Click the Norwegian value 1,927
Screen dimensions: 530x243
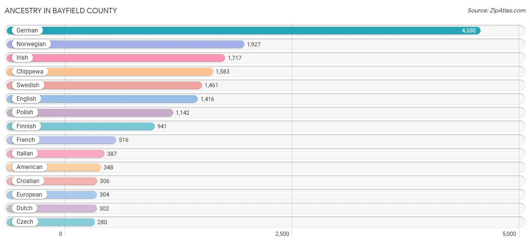pos(254,45)
